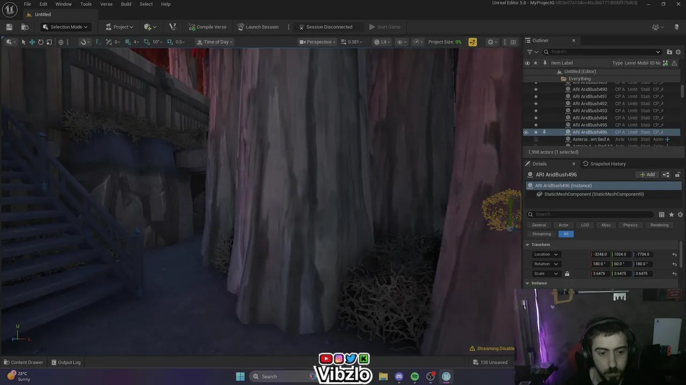The width and height of the screenshot is (686, 385).
Task: Click the Location X value field
Action: click(600, 255)
